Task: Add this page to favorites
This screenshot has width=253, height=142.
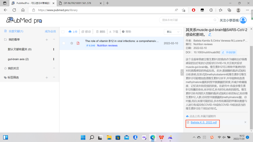Action: point(184,10)
